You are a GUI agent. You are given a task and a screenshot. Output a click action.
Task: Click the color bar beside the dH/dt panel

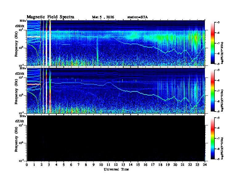click(x=213, y=43)
